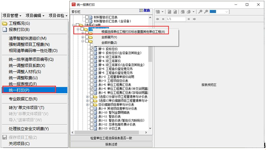Expand the 【选择1】分部分项工程量清单与计价表 node
The height and width of the screenshot is (150, 266).
[x=87, y=97]
